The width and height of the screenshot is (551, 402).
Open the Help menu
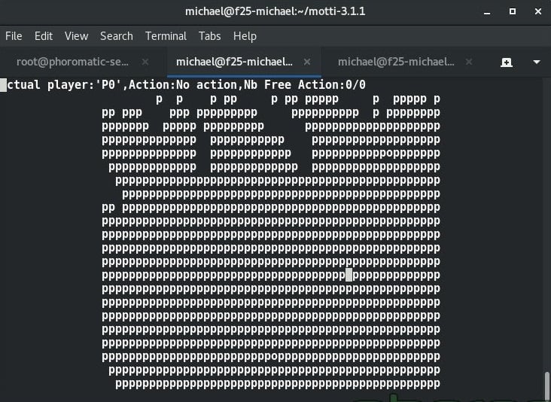pos(245,35)
